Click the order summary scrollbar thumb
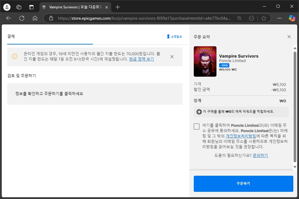 point(295,106)
